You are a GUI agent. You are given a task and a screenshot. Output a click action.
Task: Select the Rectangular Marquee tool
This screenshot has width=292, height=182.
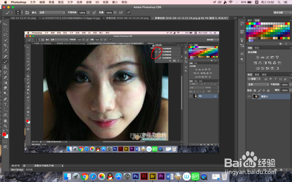pos(5,29)
